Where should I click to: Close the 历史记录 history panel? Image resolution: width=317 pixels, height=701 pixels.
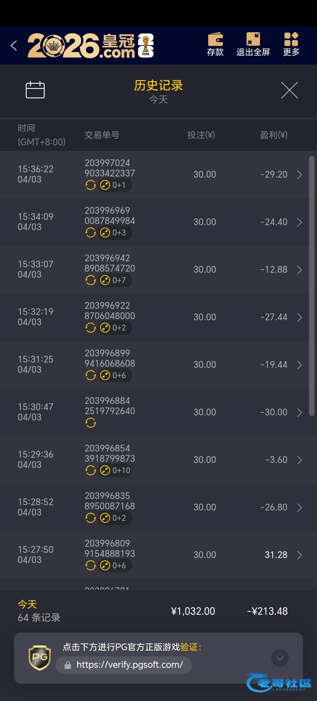click(x=289, y=90)
